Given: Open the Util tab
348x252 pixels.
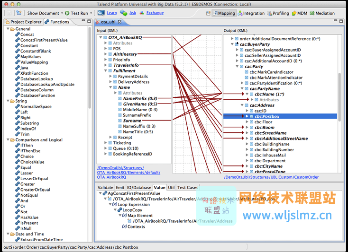Looking at the screenshot, I should pyautogui.click(x=171, y=187).
